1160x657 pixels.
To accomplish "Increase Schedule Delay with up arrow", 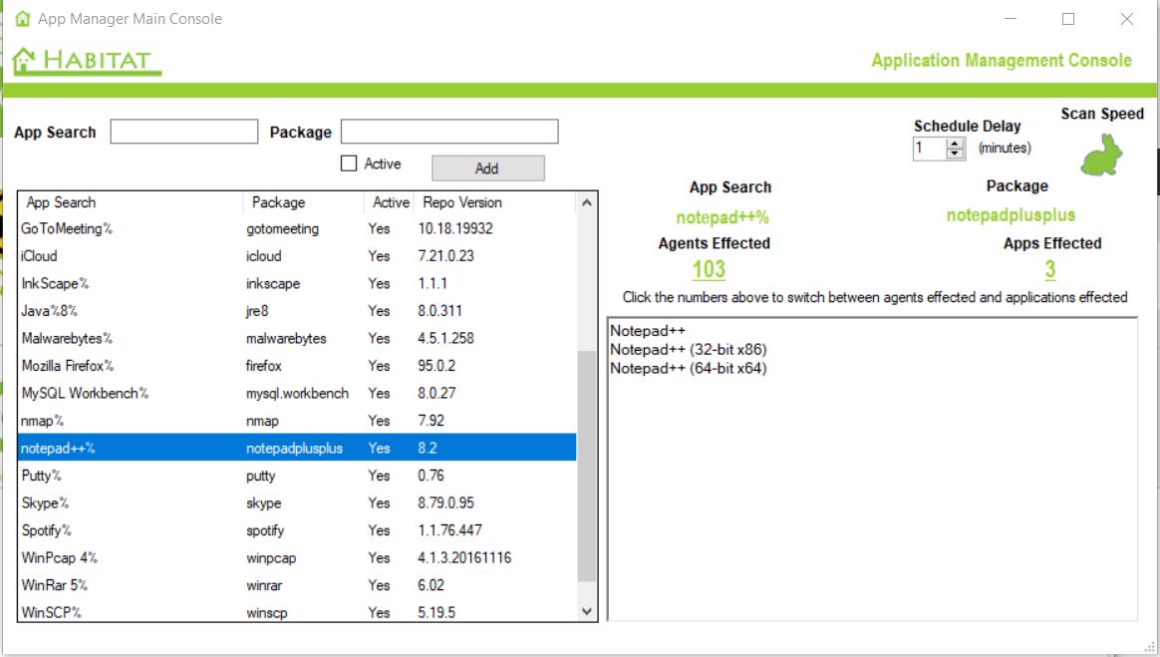I will coord(955,143).
